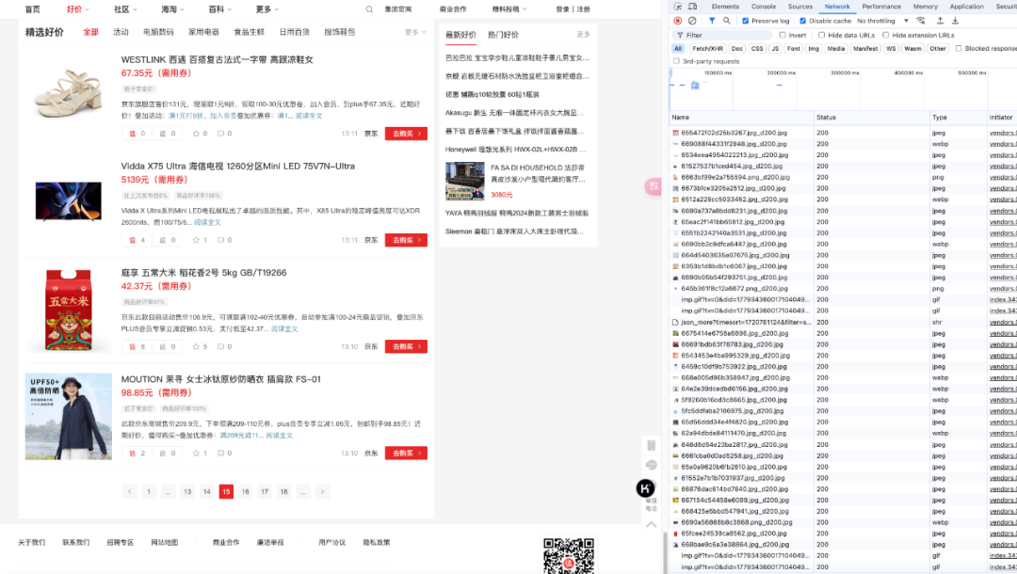Image resolution: width=1017 pixels, height=574 pixels.
Task: Toggle the blue network filter funnel icon
Action: point(712,21)
